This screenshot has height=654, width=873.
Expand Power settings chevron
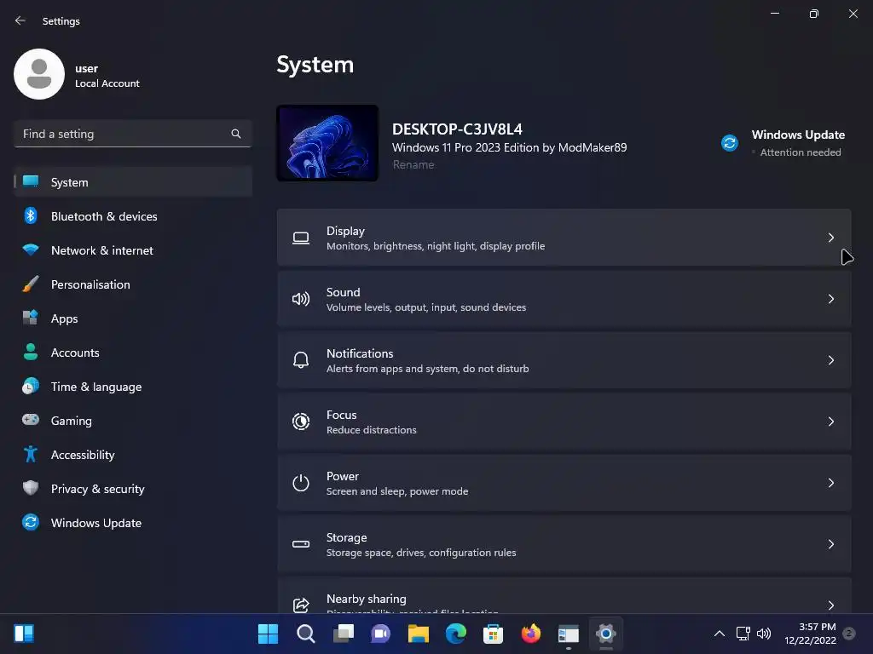tap(830, 483)
